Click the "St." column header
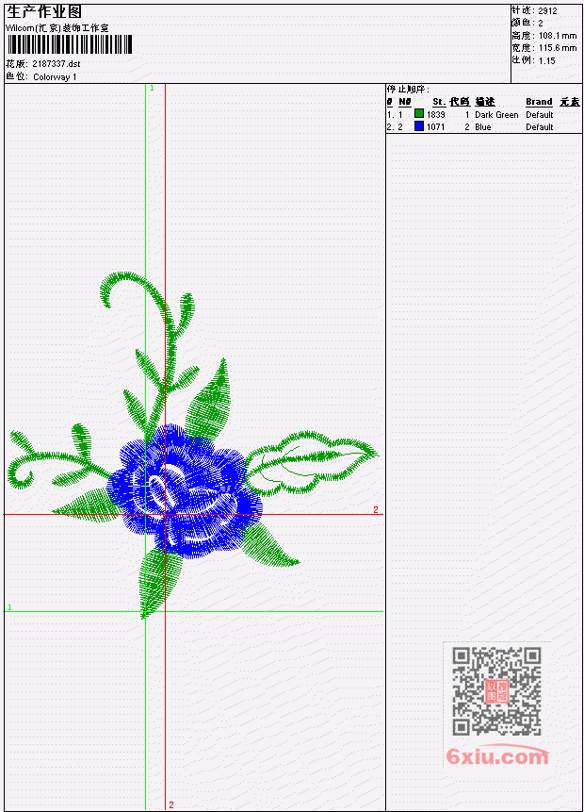 [439, 102]
